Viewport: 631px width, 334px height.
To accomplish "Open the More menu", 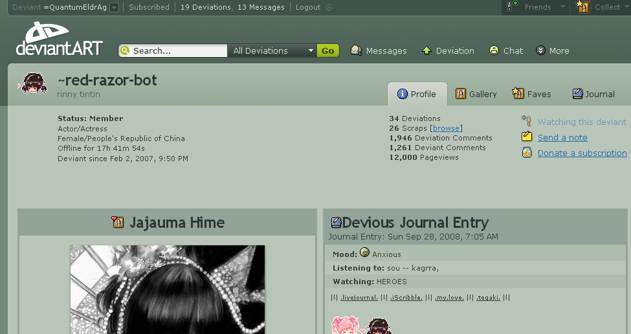I will click(553, 50).
